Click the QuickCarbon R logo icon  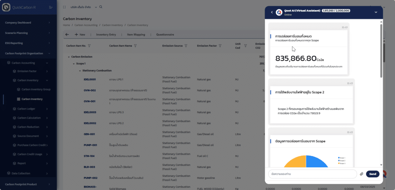click(6, 7)
